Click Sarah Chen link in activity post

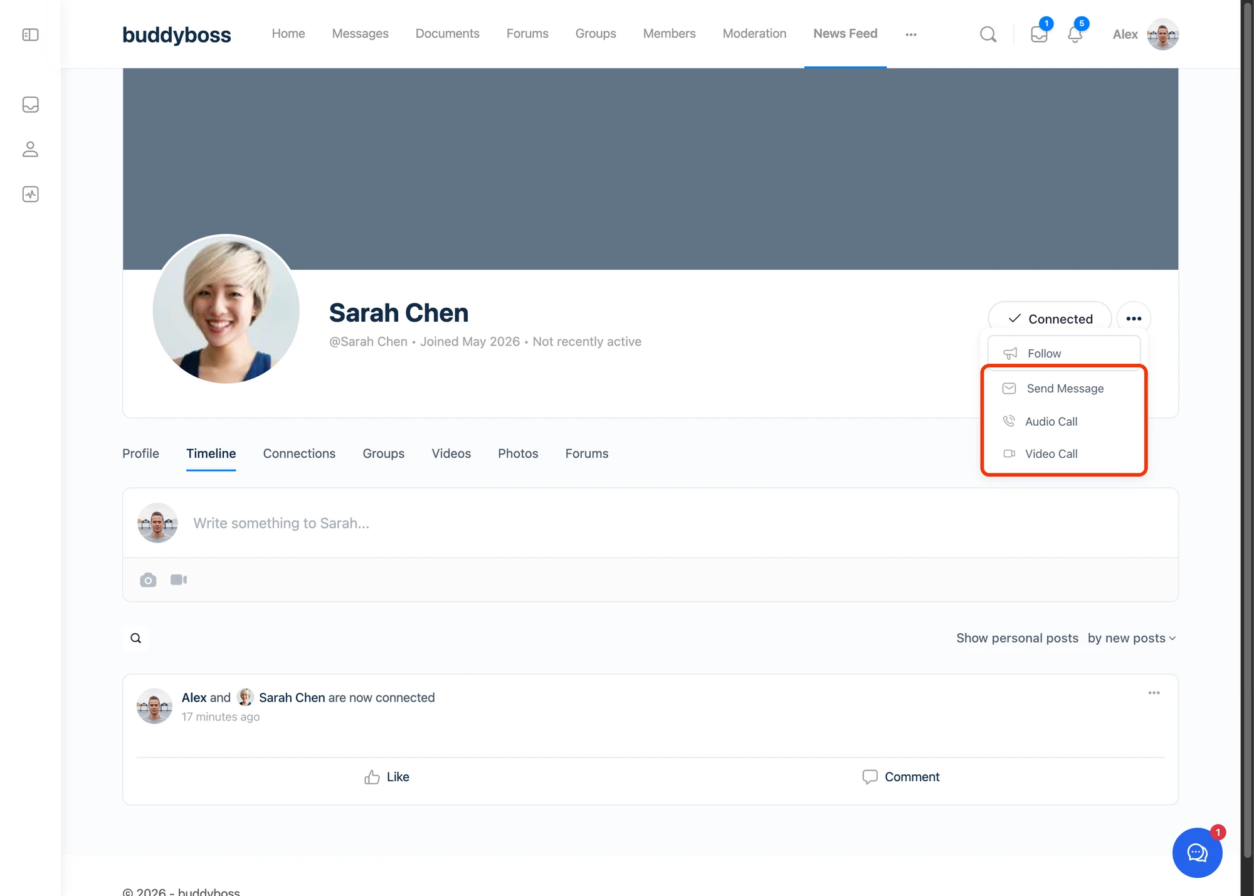pos(292,698)
